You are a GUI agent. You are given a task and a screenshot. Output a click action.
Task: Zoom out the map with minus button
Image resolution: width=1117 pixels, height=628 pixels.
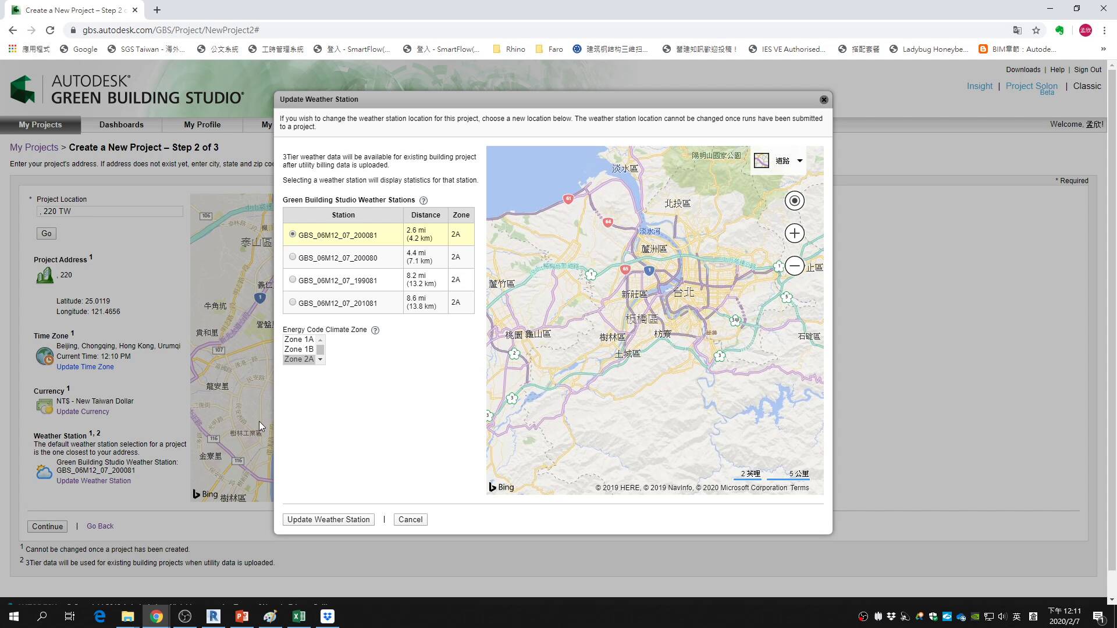tap(795, 266)
